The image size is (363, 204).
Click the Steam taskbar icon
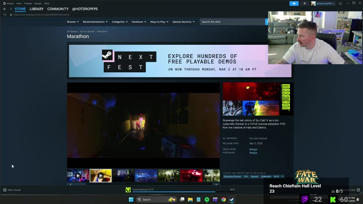232,199
